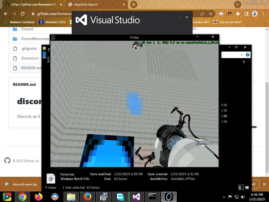This screenshot has width=269, height=202.
Task: Open the network tray icon
Action: click(x=237, y=197)
